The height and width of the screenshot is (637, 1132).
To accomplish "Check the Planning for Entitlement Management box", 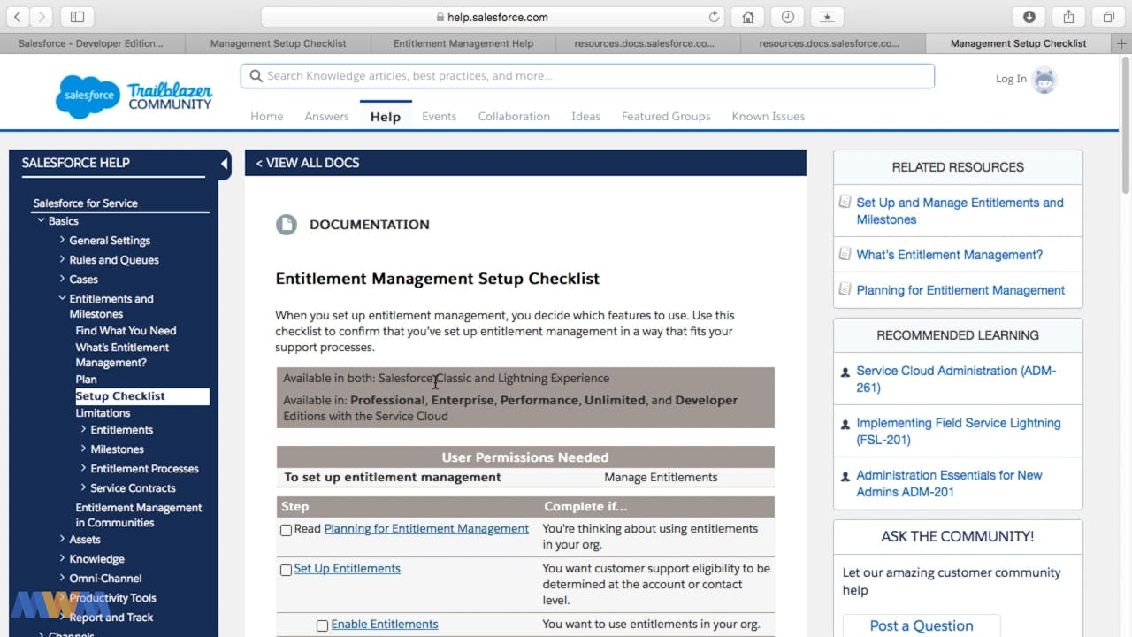I will point(286,530).
